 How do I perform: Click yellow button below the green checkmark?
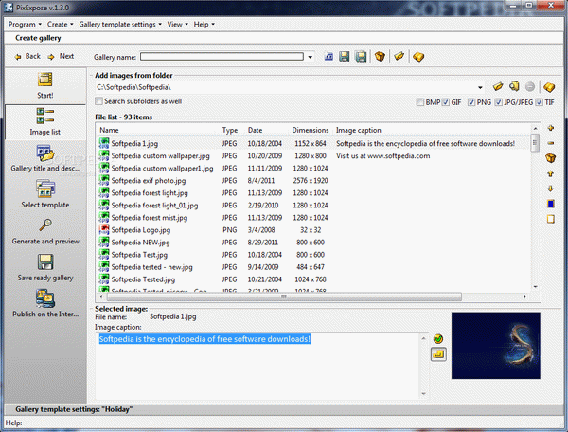(x=438, y=354)
